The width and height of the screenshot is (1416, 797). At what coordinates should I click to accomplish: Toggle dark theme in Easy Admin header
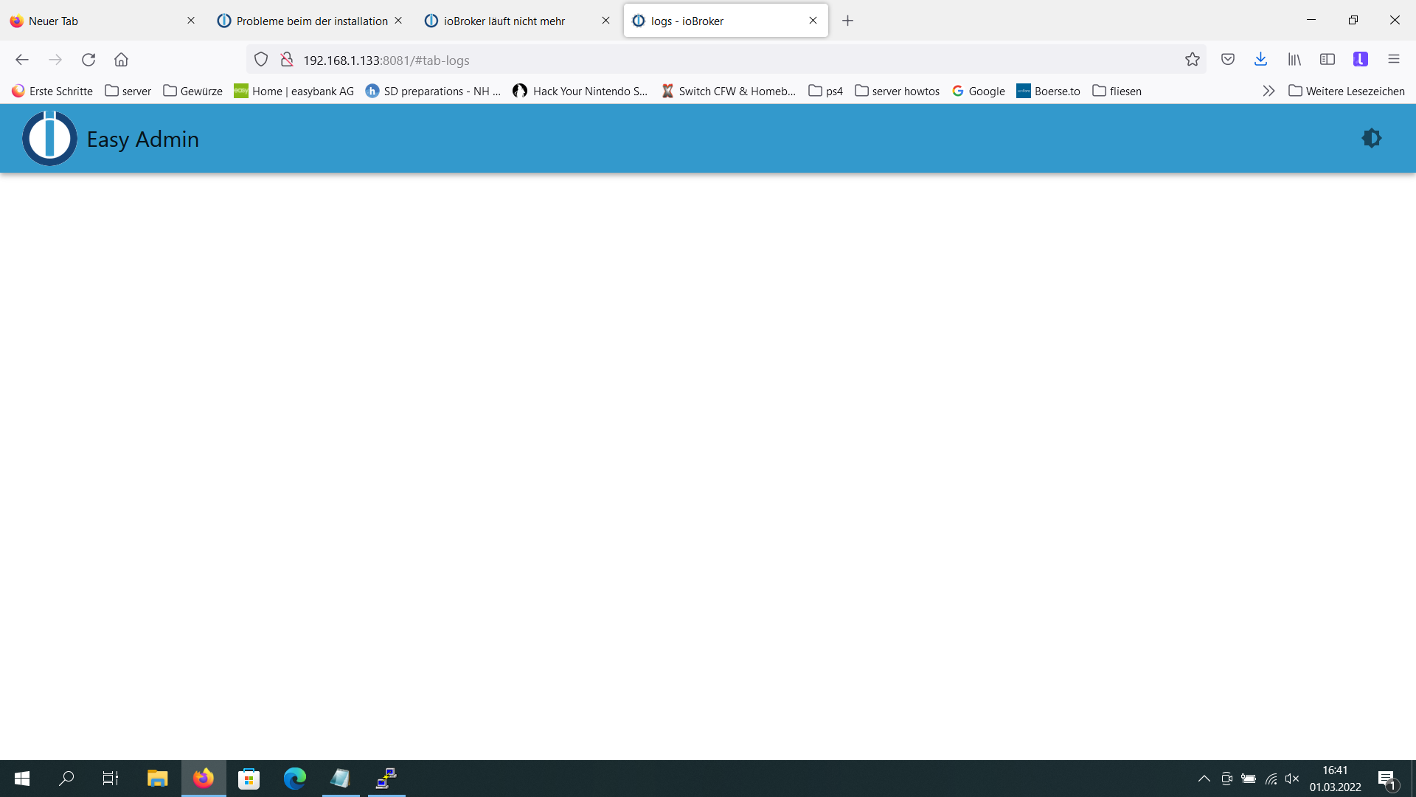[1371, 138]
